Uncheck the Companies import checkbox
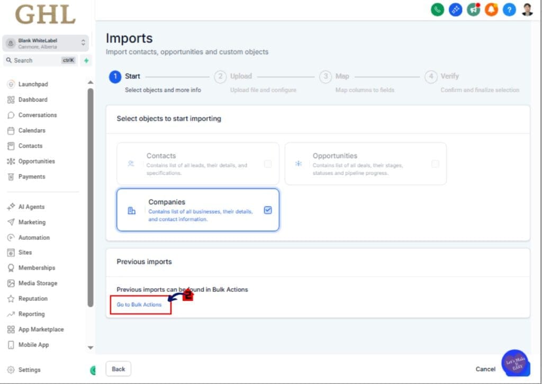 tap(267, 210)
